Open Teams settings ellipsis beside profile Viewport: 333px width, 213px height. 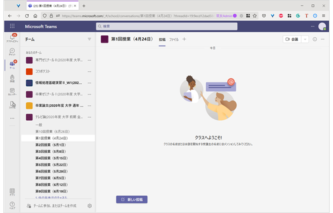pos(312,26)
